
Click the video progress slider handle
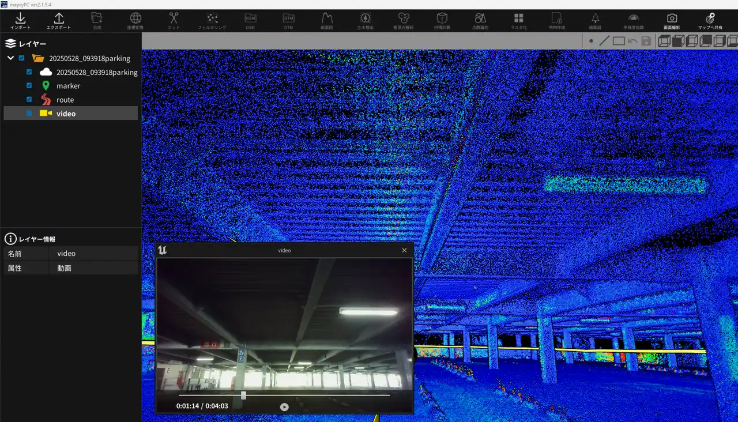(243, 395)
